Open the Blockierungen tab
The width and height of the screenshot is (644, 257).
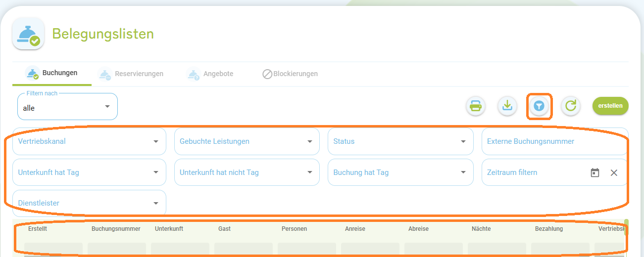coord(290,74)
